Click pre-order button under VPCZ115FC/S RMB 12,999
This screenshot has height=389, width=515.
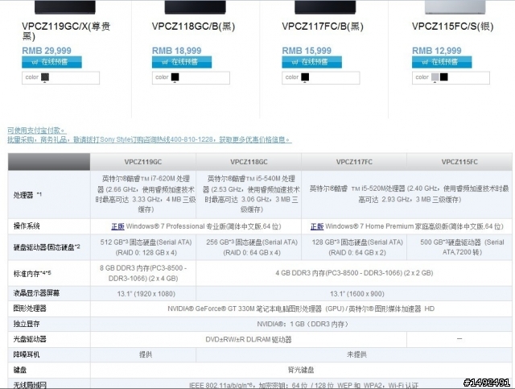(442, 62)
